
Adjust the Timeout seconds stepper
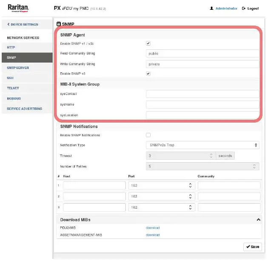pyautogui.click(x=211, y=156)
